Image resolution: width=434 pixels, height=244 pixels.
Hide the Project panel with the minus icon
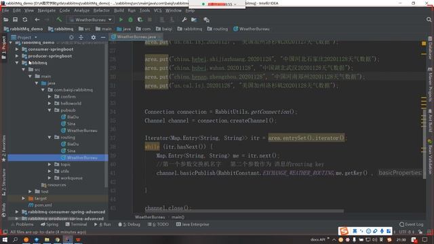coord(103,37)
